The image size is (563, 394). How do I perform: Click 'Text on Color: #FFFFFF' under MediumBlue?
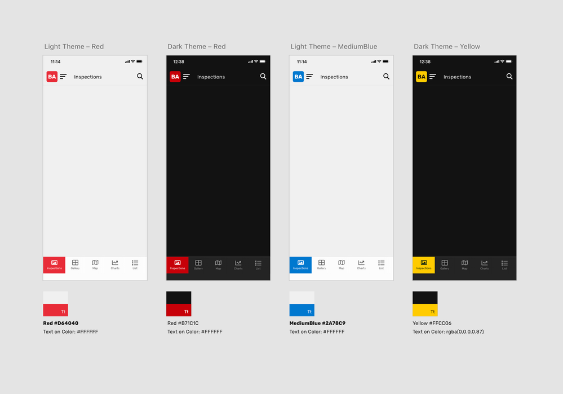pos(317,332)
